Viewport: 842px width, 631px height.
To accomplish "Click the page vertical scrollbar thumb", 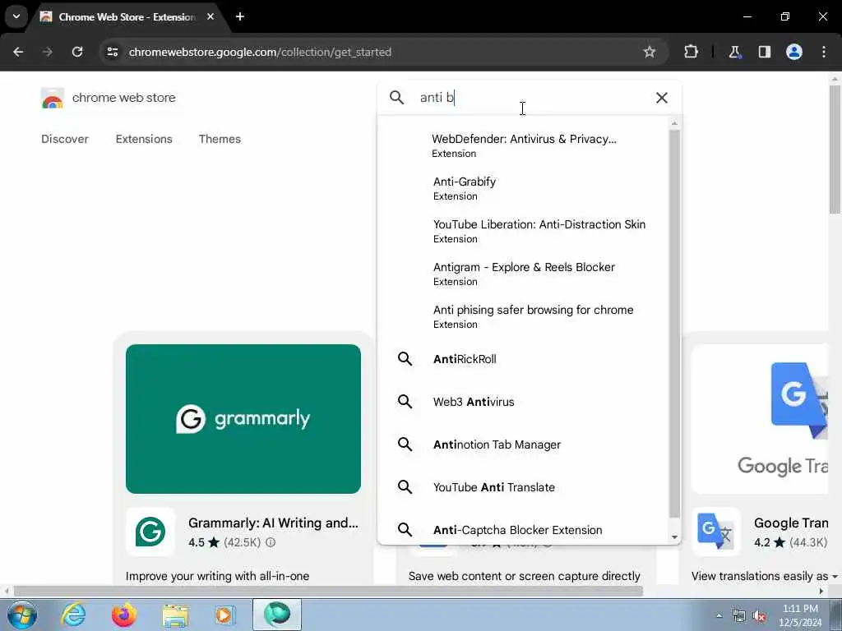I will 835,150.
